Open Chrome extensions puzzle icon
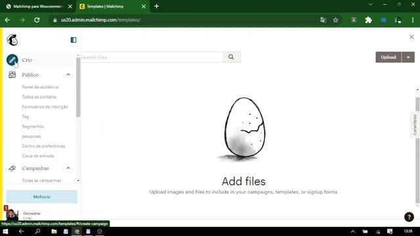The height and width of the screenshot is (236, 420). (x=368, y=20)
